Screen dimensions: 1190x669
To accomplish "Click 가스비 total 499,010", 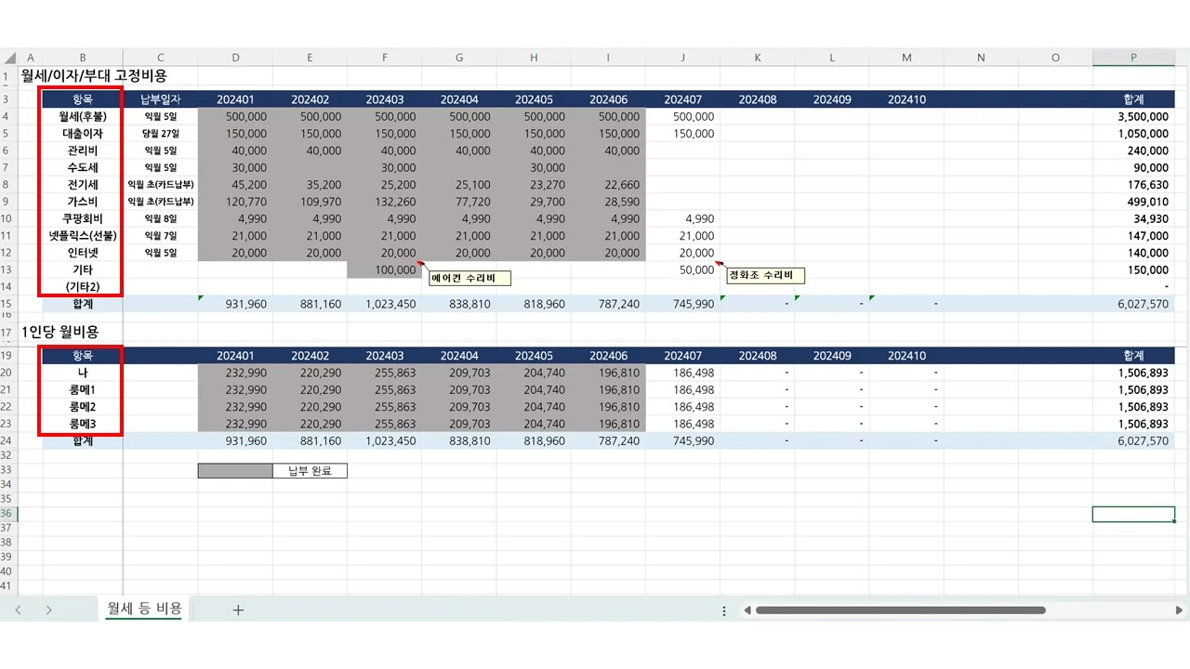I will (x=1133, y=202).
